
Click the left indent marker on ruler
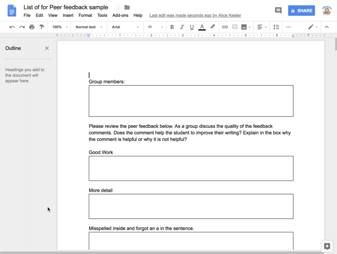[x=89, y=35]
